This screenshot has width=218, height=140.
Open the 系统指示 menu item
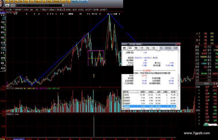[x=68, y=9]
